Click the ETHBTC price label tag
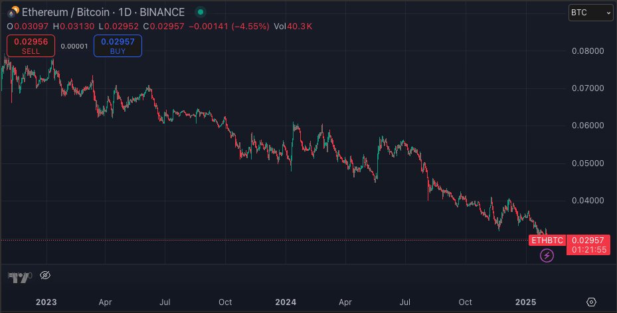The width and height of the screenshot is (617, 313). coord(547,240)
